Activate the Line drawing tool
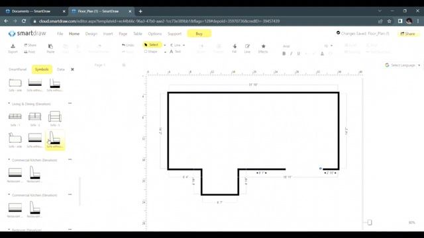 [x=176, y=45]
